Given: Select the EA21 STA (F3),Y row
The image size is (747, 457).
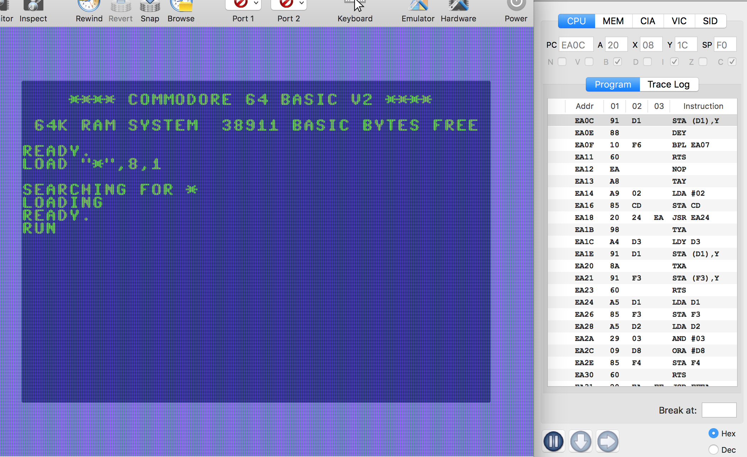Looking at the screenshot, I should [642, 278].
